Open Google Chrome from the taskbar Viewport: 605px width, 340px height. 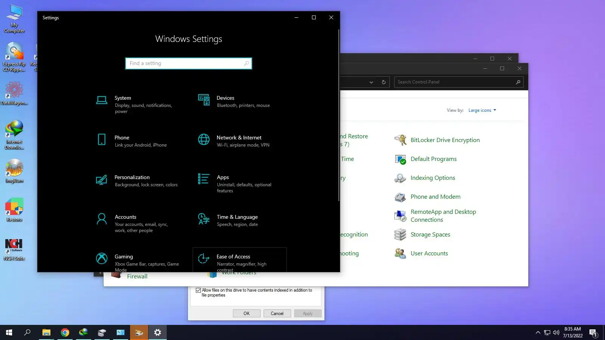point(65,332)
